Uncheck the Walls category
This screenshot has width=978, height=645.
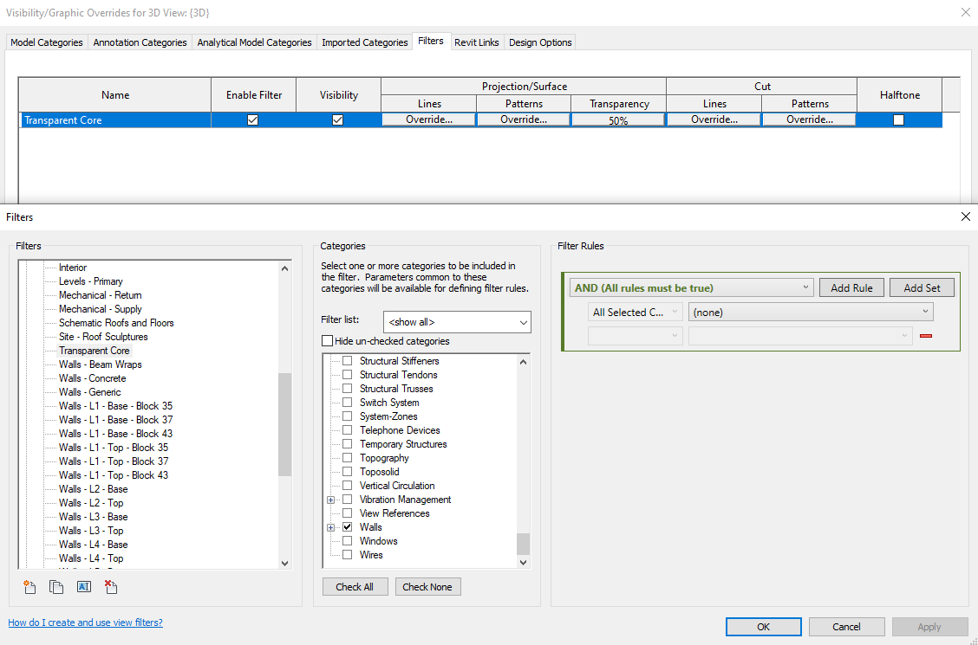click(347, 526)
